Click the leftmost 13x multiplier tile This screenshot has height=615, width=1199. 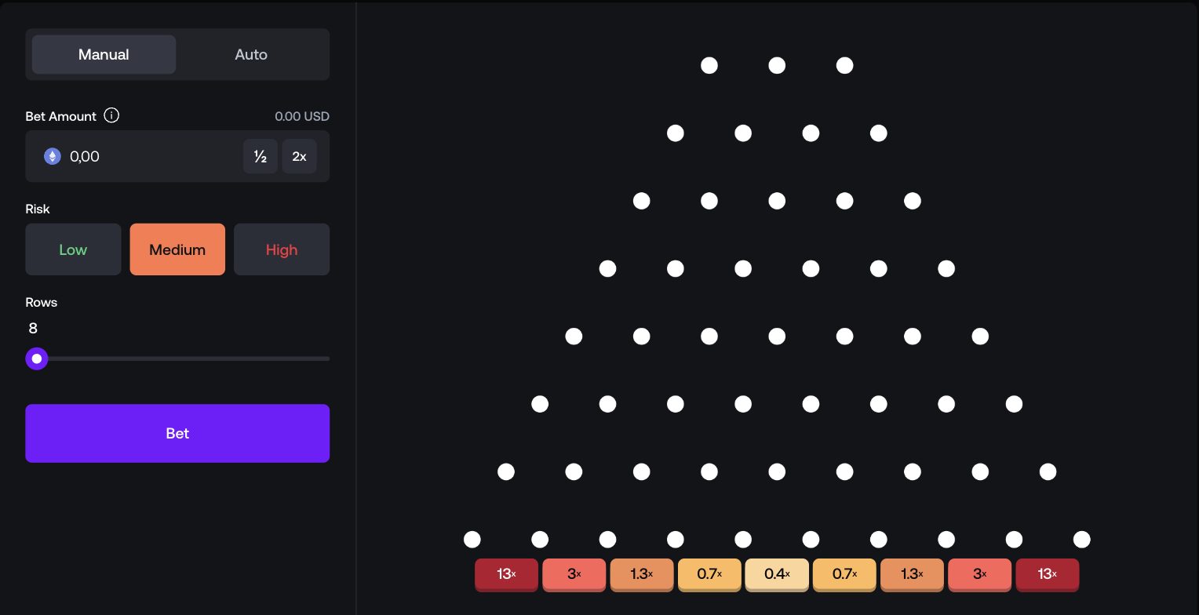click(x=506, y=574)
